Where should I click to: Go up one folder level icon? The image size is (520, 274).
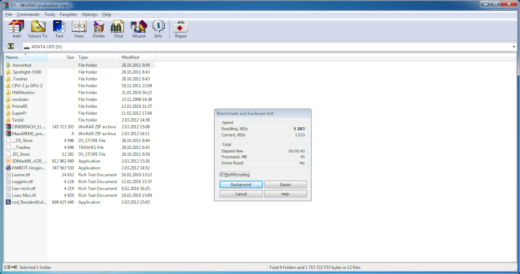[x=10, y=46]
